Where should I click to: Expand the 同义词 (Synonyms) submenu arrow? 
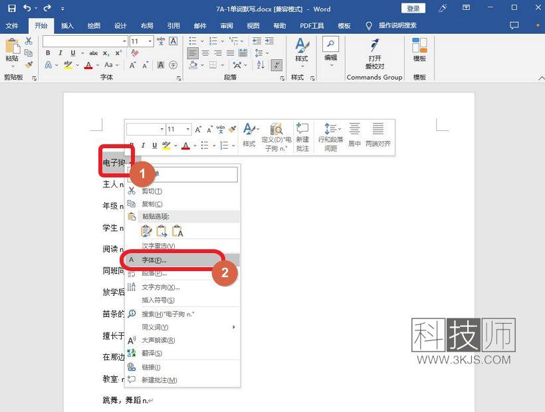pos(233,327)
